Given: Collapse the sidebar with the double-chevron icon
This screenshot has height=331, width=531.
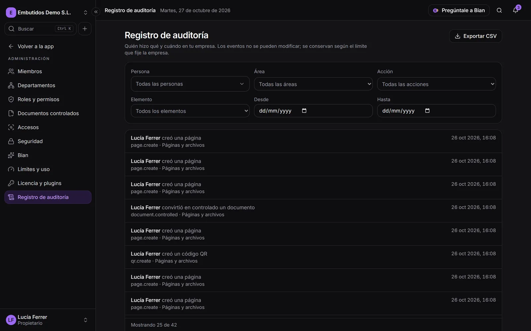Looking at the screenshot, I should (96, 12).
